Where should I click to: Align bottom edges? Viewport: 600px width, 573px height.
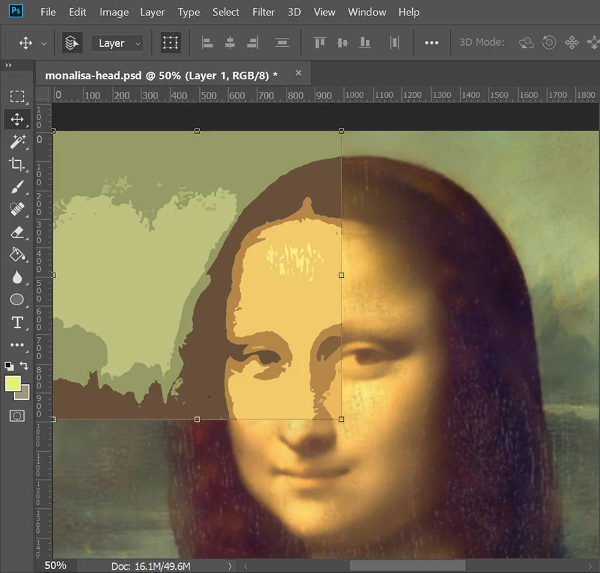click(x=365, y=43)
